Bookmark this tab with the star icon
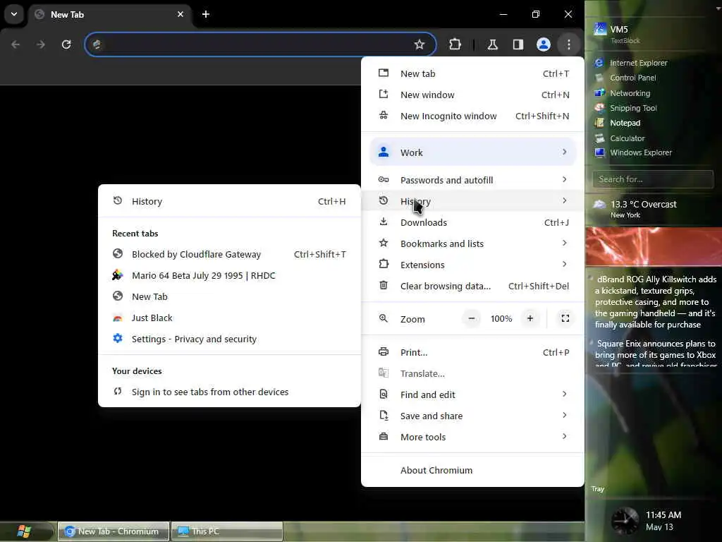 coord(419,44)
